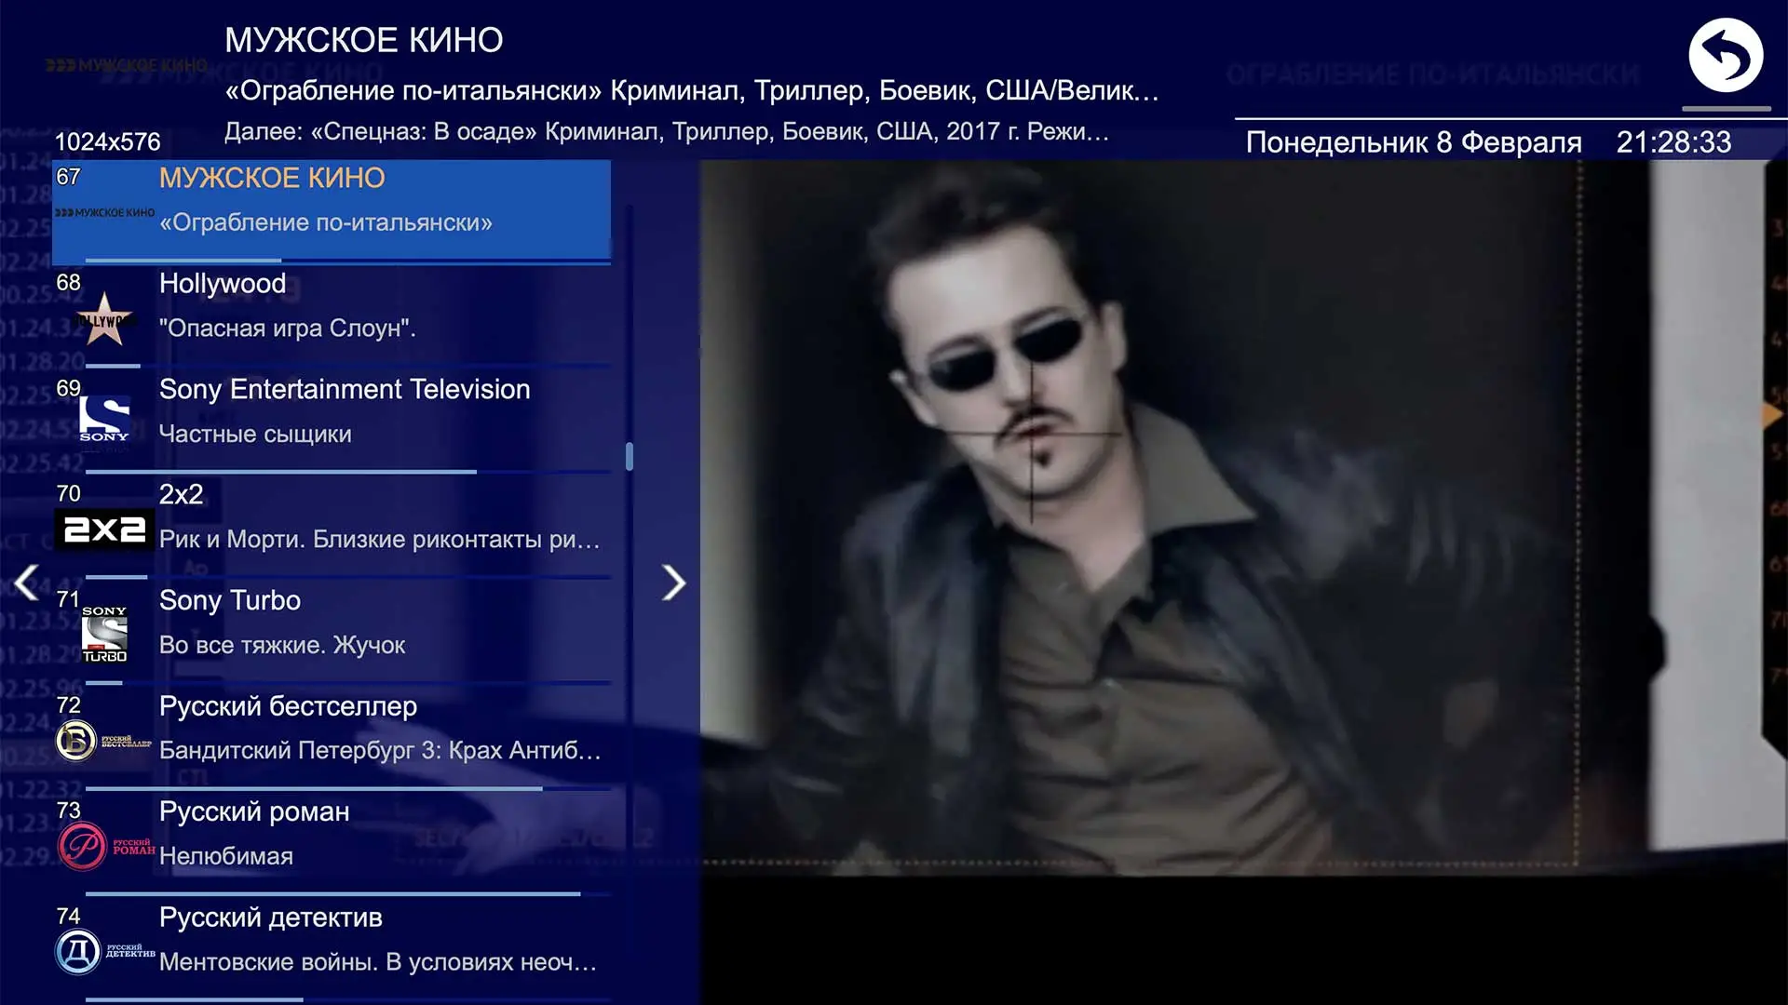
Task: Select the highlighted МУЖСКОЕ КИНО channel row
Action: pos(332,210)
